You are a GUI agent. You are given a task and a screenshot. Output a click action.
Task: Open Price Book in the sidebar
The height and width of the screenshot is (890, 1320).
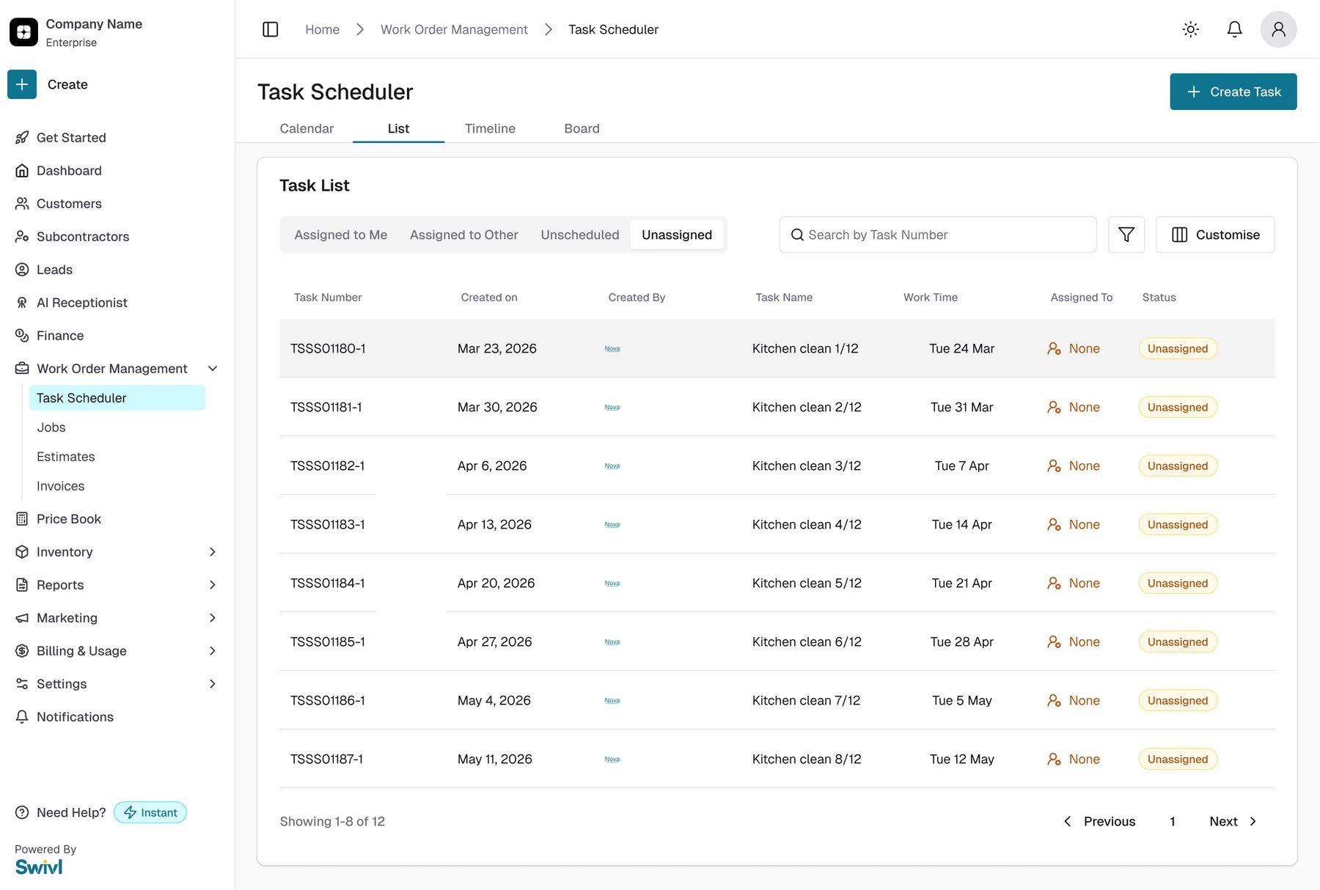point(69,519)
